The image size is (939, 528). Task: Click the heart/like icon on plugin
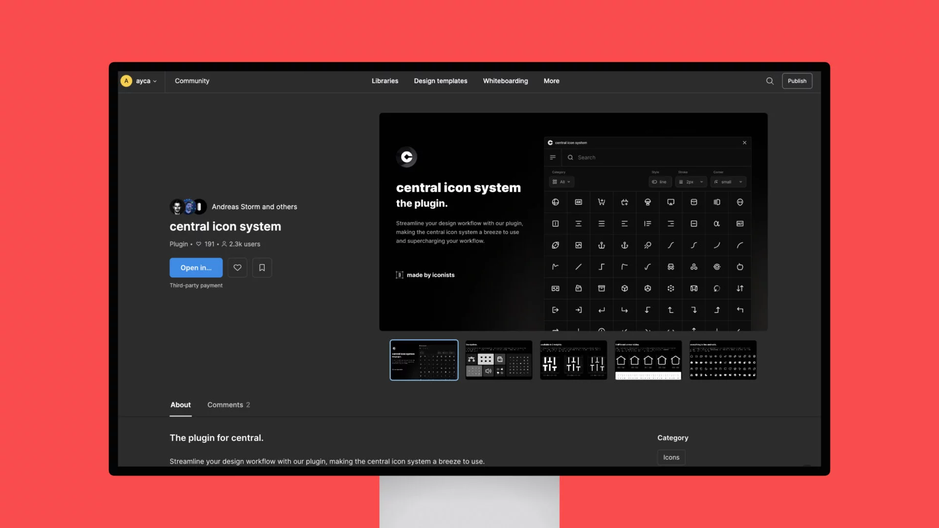click(x=237, y=267)
